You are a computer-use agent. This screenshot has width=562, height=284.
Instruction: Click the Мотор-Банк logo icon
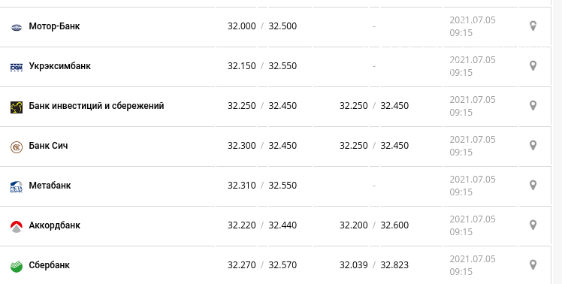(x=17, y=27)
